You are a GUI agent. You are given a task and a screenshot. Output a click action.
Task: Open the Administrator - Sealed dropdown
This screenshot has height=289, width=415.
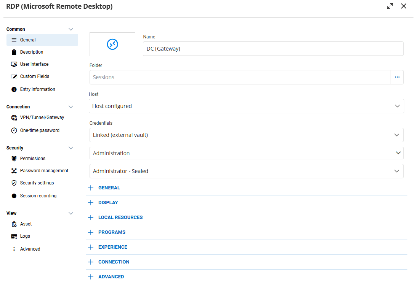(247, 171)
